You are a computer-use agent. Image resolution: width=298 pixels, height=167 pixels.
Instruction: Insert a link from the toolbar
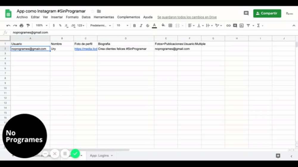pos(229,26)
